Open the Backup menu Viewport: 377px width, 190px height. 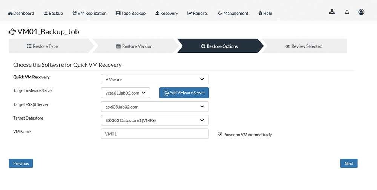54,13
